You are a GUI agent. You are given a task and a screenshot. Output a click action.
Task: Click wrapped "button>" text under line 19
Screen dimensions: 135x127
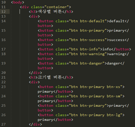pyautogui.click(x=45, y=68)
